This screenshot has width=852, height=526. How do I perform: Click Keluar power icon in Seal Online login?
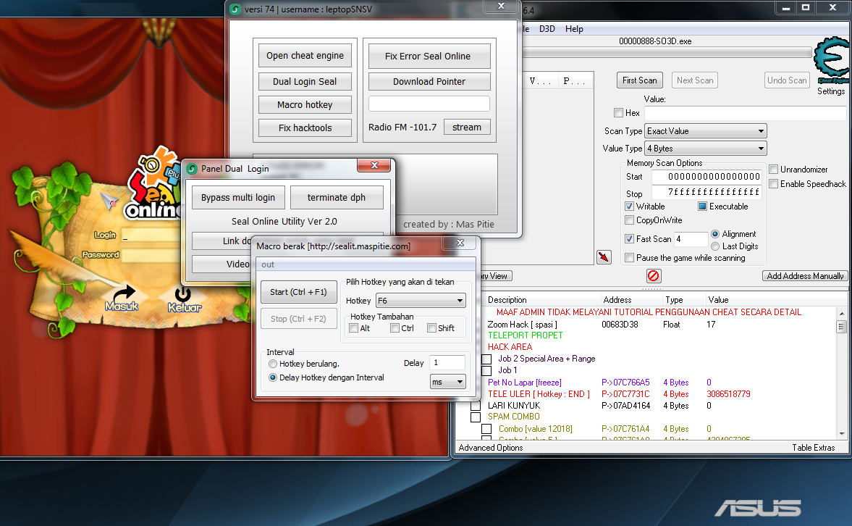coord(182,293)
